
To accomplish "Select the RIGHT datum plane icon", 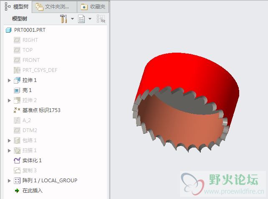I will click(17, 40).
